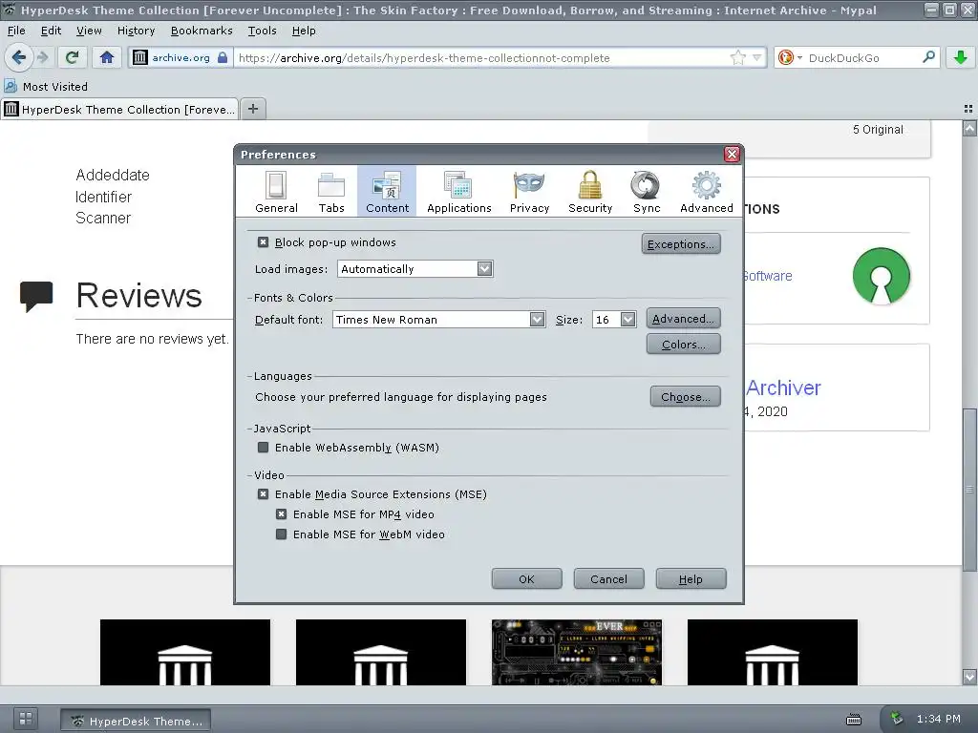Open the desktop start menu button
This screenshot has height=733, width=978.
coord(26,718)
